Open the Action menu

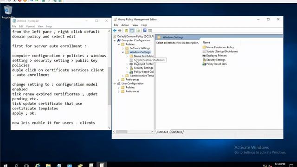[x=125, y=25]
